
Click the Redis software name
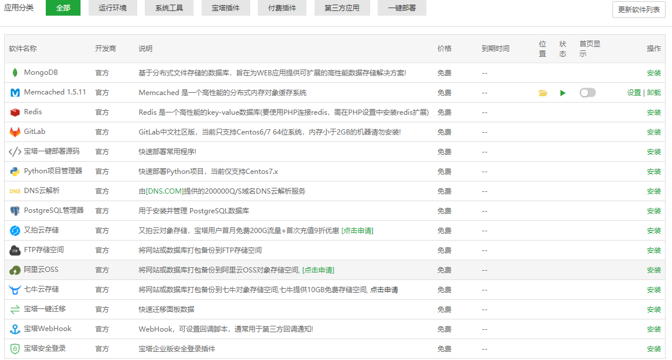33,112
